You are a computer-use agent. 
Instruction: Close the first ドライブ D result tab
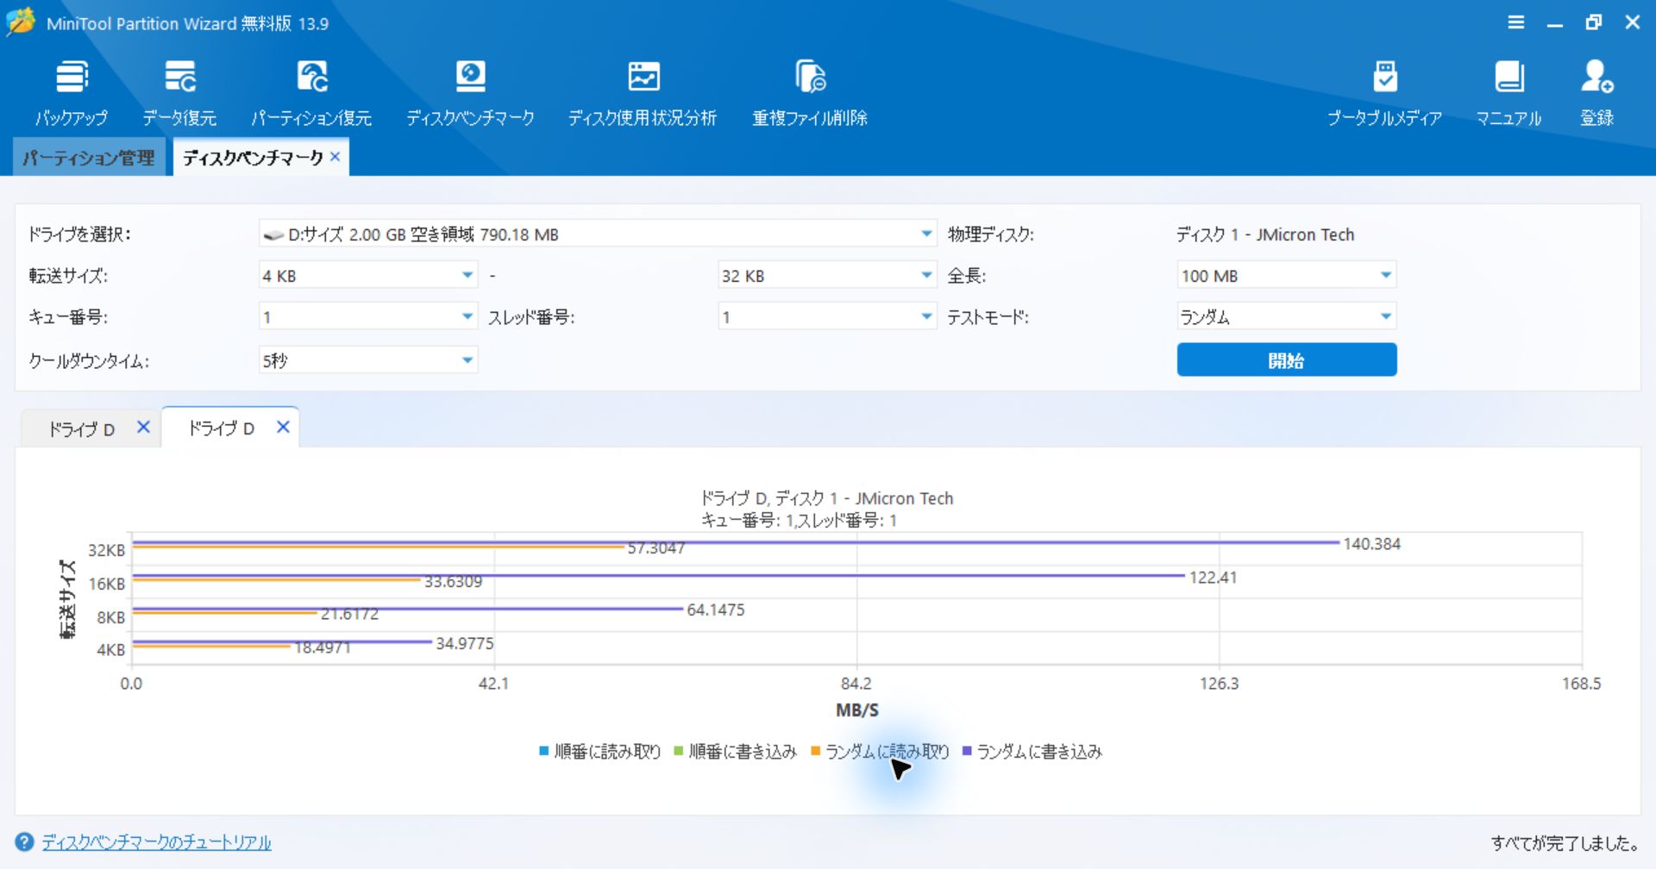[143, 427]
